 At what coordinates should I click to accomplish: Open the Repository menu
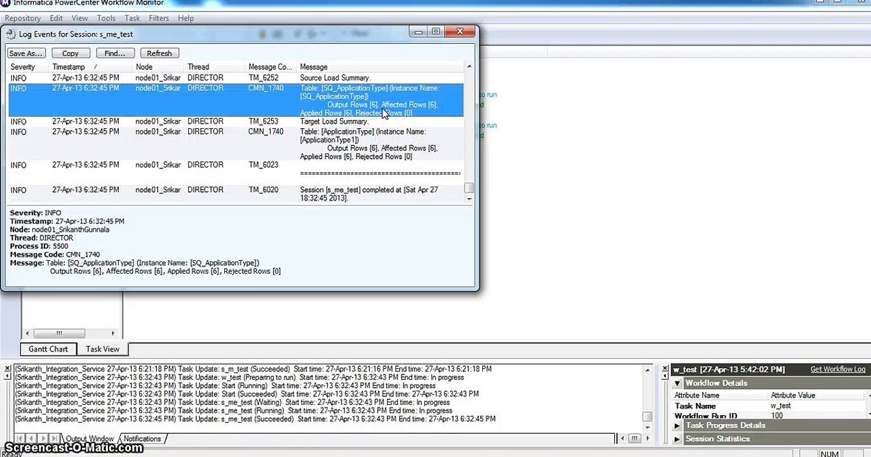[23, 18]
